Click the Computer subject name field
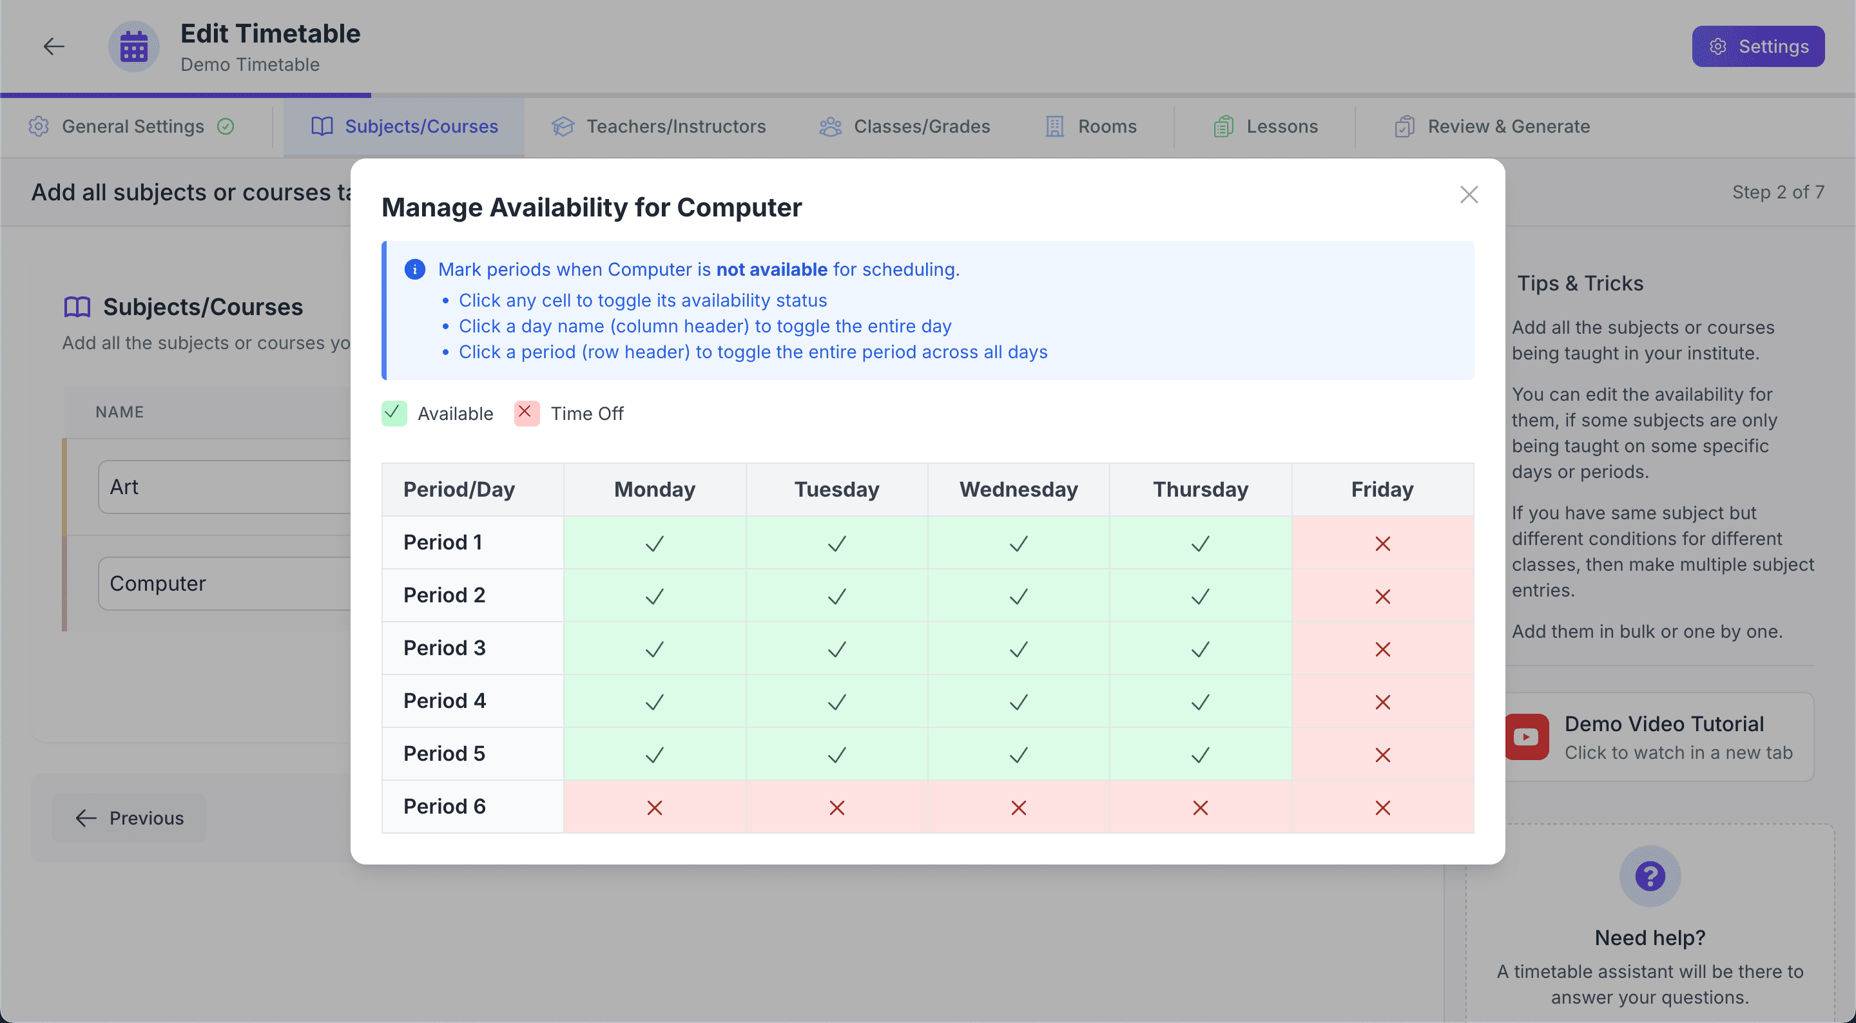This screenshot has height=1023, width=1856. point(224,584)
